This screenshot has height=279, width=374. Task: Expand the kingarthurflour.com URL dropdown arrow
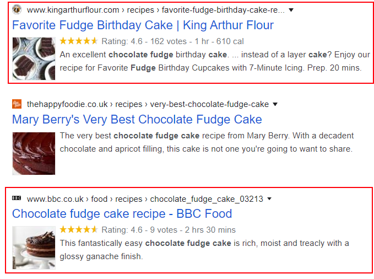pos(291,10)
